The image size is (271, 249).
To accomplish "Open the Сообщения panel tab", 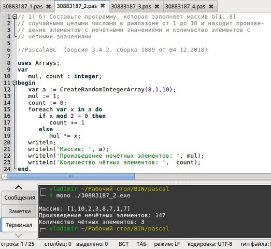I will tap(20, 198).
